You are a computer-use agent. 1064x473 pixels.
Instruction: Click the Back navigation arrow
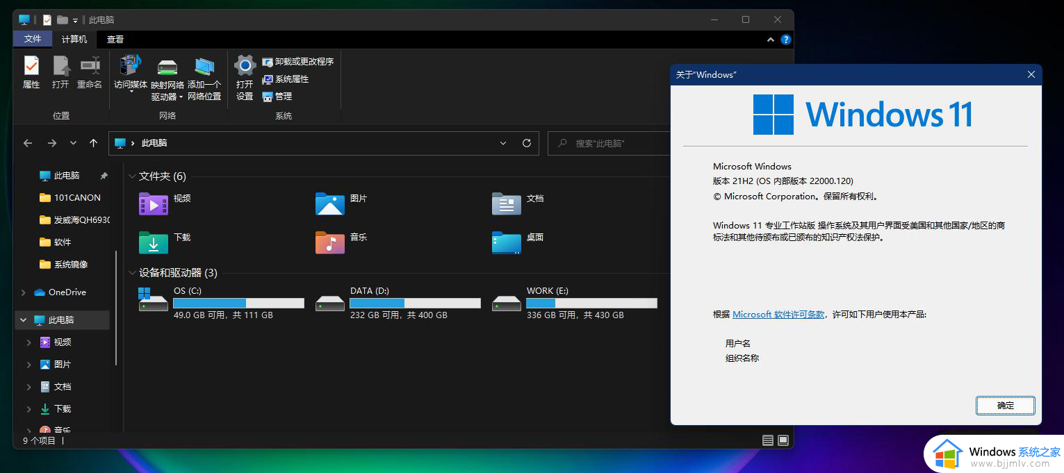coord(28,143)
